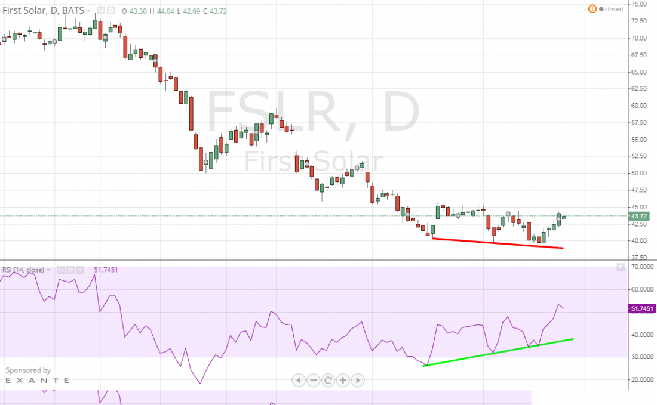Click the orange market status warning icon

point(592,9)
